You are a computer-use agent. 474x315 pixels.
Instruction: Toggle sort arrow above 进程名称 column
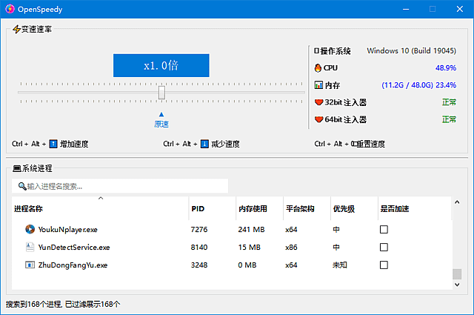click(101, 199)
